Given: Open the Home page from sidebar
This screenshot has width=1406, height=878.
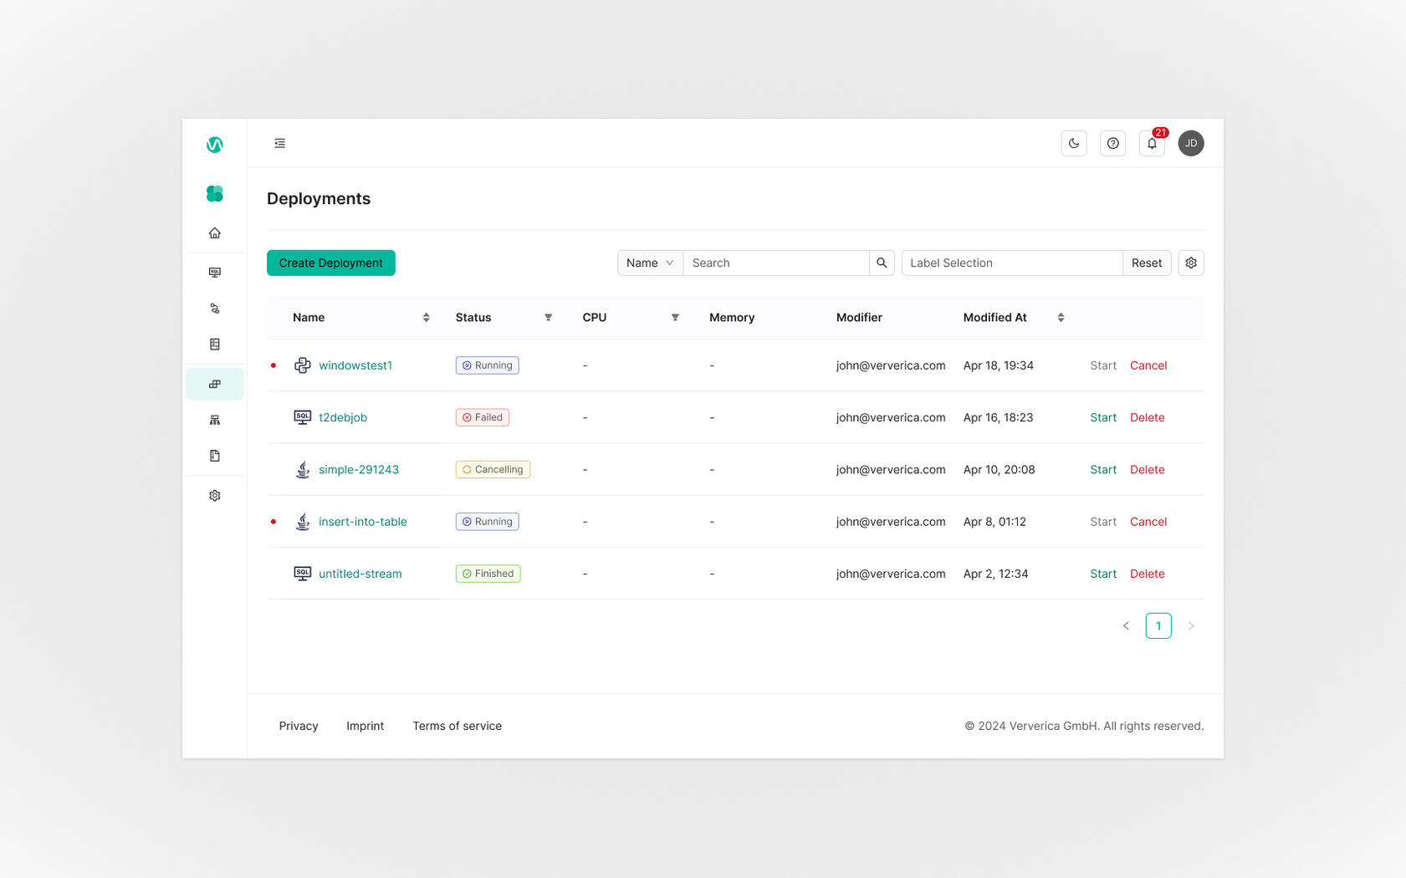Looking at the screenshot, I should pos(215,233).
